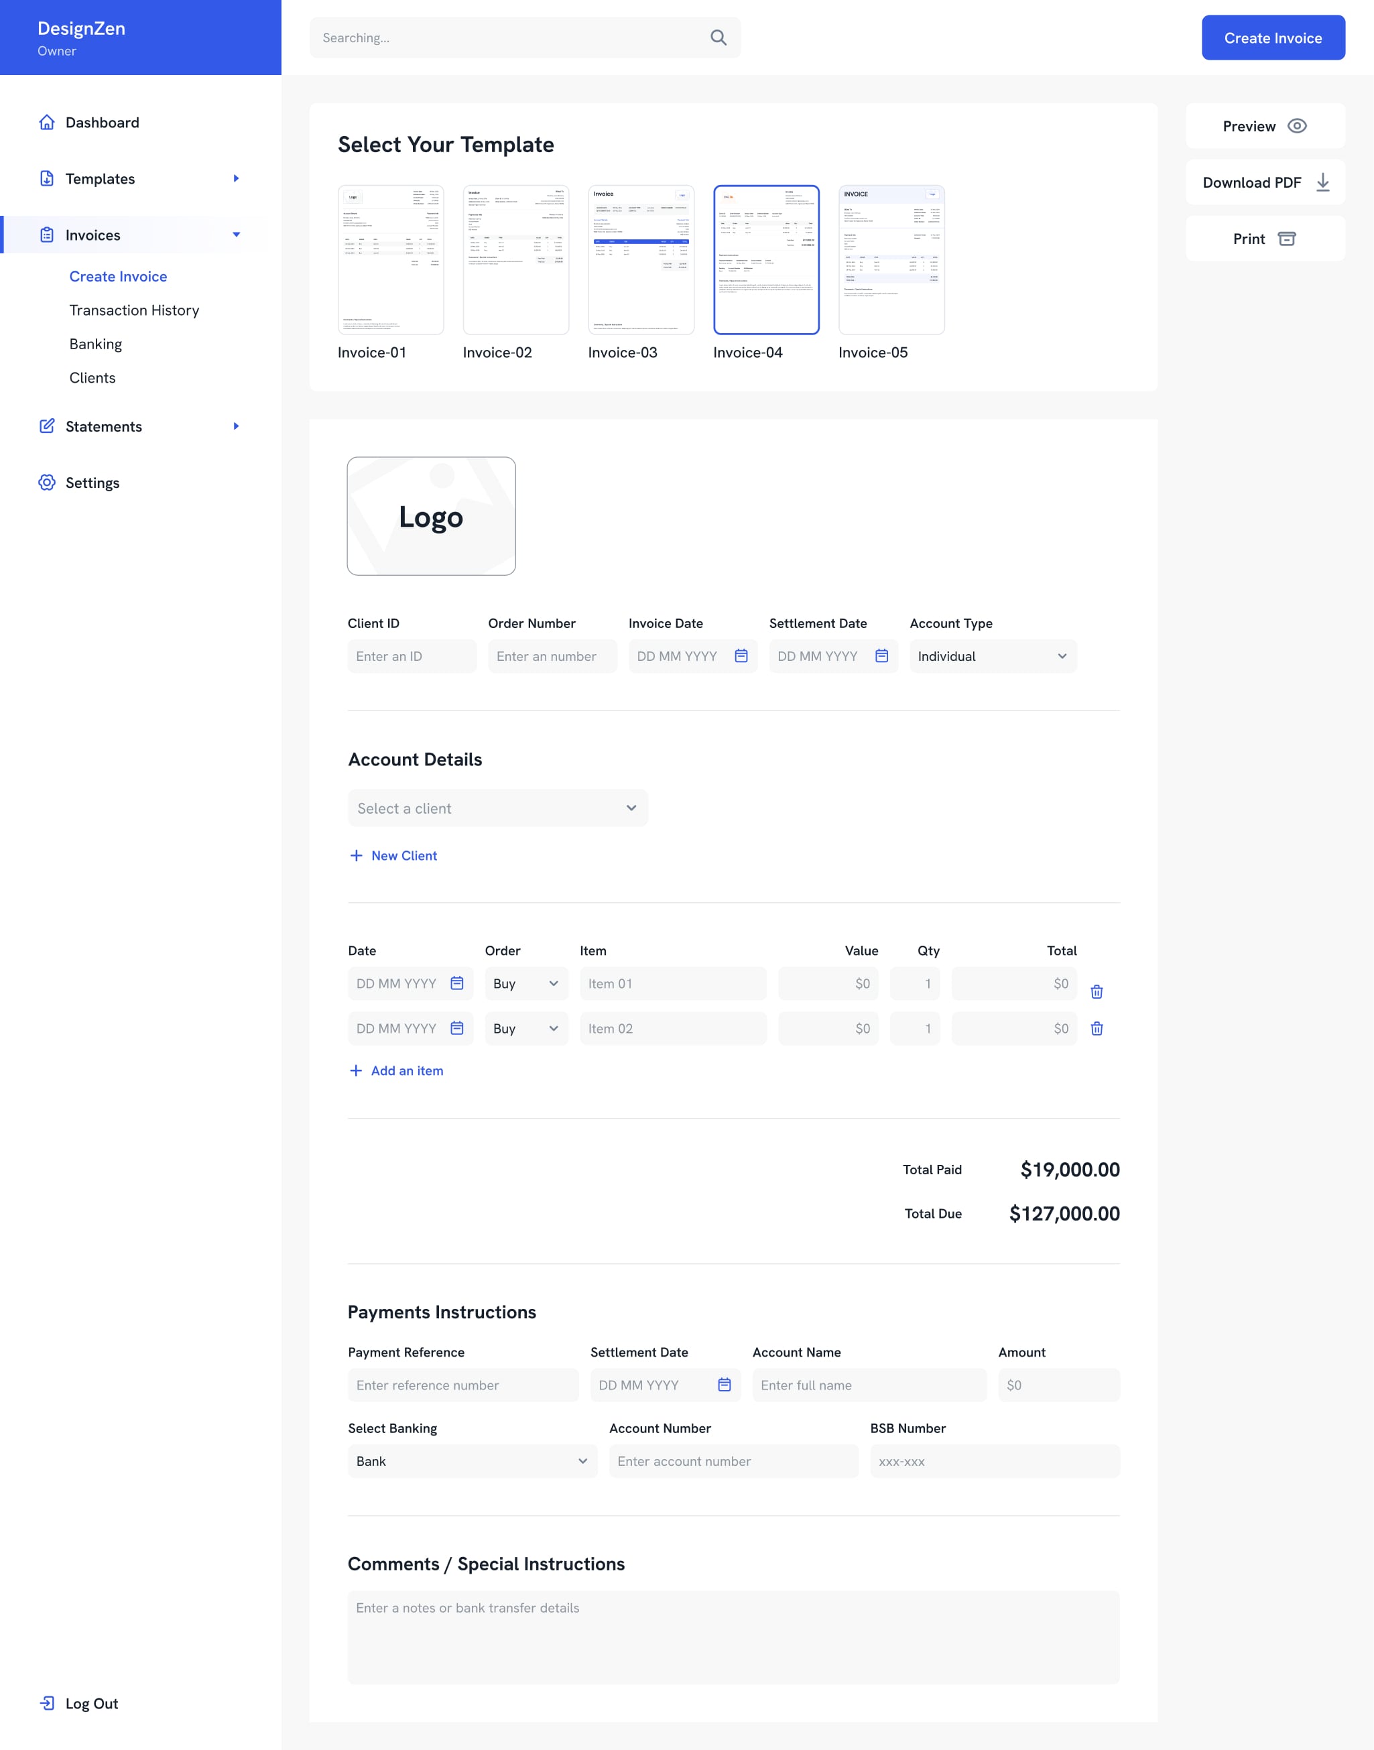Click the blue Create Invoice button
1374x1750 pixels.
click(1273, 38)
